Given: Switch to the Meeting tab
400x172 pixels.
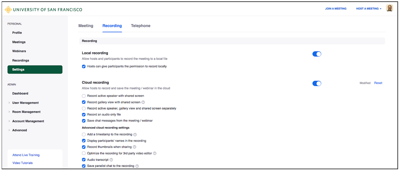Looking at the screenshot, I should pos(86,26).
